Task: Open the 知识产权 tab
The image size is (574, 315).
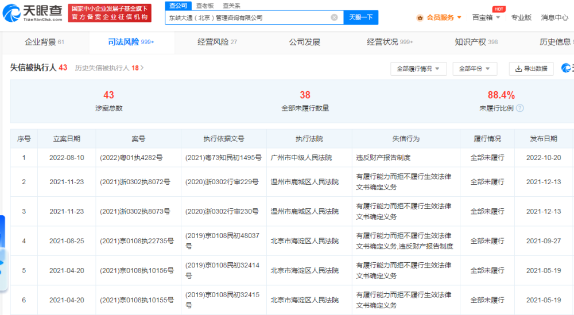Action: [x=476, y=42]
